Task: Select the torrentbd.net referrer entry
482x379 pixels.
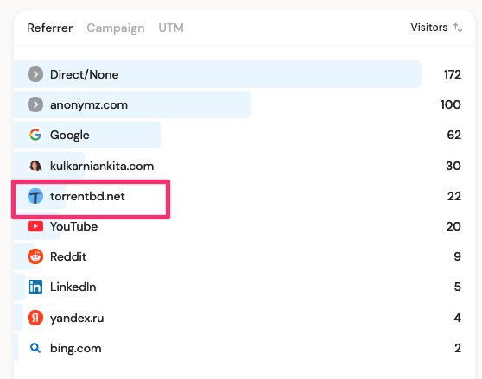Action: (238, 196)
